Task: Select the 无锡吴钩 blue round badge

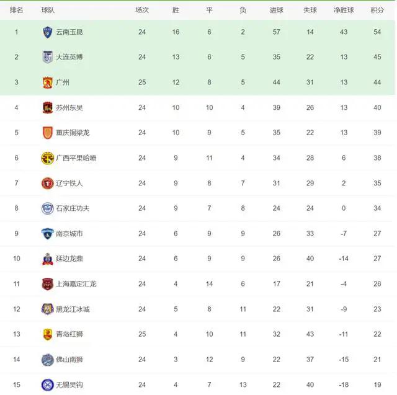Action: [47, 385]
